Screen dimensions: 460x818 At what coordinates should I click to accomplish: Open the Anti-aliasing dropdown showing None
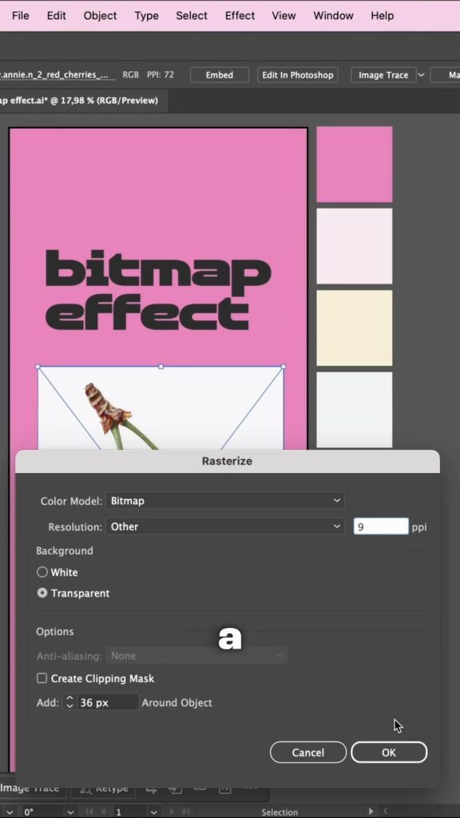196,656
